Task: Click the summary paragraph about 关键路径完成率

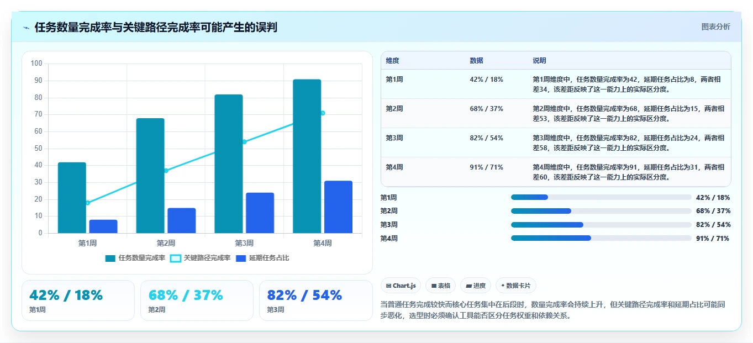Action: 552,310
